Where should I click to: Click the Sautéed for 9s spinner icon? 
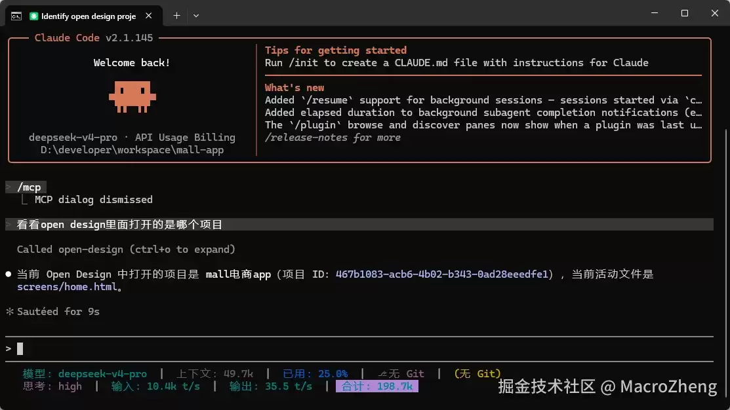9,312
